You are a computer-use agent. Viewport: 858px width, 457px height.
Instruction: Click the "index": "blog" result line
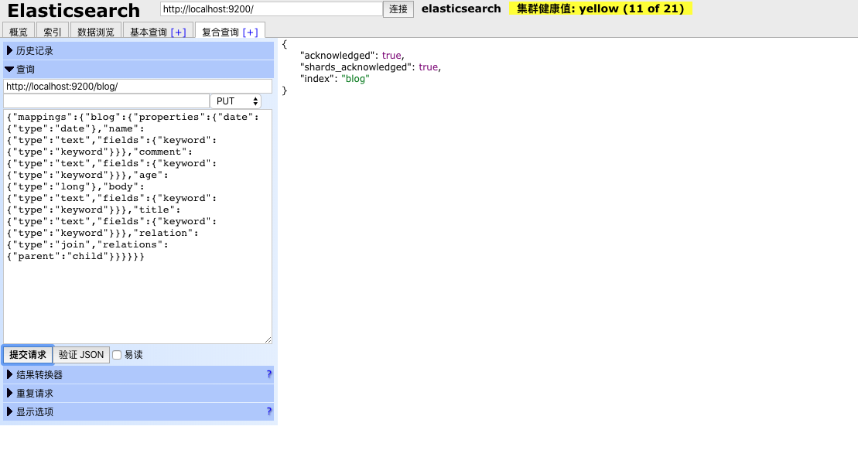tap(334, 79)
